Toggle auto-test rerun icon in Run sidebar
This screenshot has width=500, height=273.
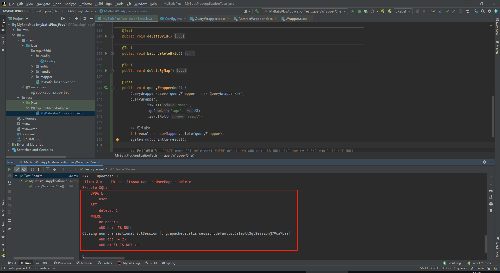point(9,183)
